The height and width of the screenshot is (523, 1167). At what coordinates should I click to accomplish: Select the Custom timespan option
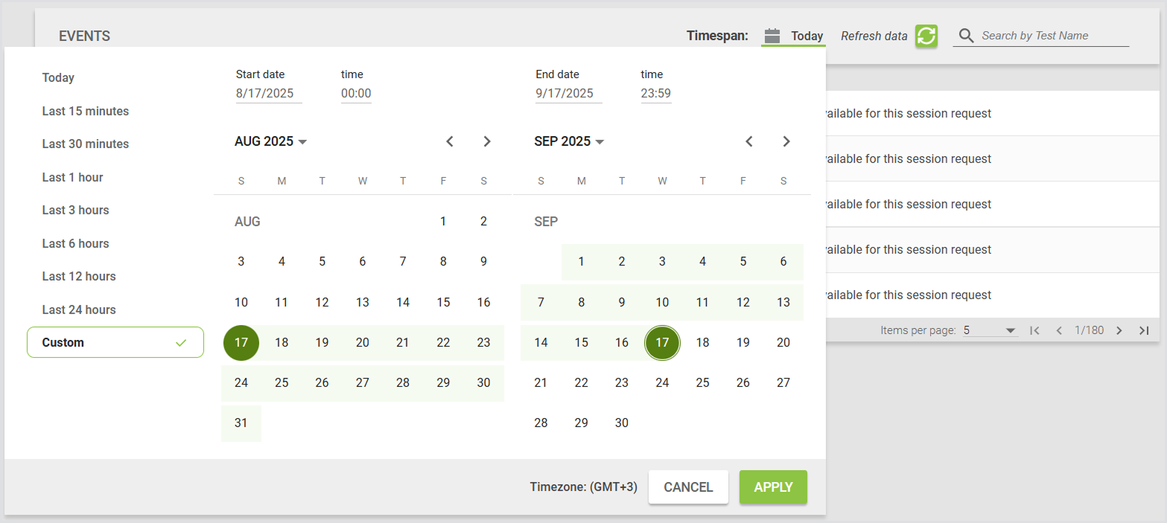pyautogui.click(x=115, y=342)
